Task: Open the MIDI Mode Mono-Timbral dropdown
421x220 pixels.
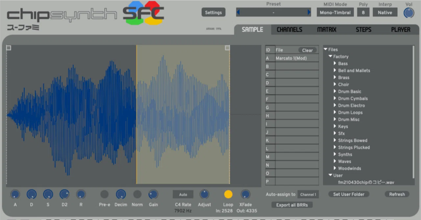Action: (335, 12)
